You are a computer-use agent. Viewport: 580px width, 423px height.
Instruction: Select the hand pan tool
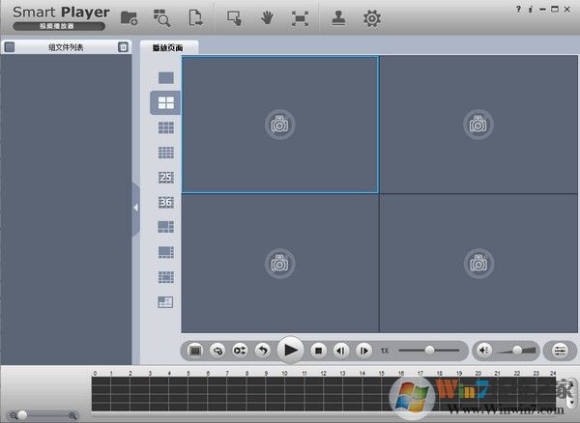(267, 17)
